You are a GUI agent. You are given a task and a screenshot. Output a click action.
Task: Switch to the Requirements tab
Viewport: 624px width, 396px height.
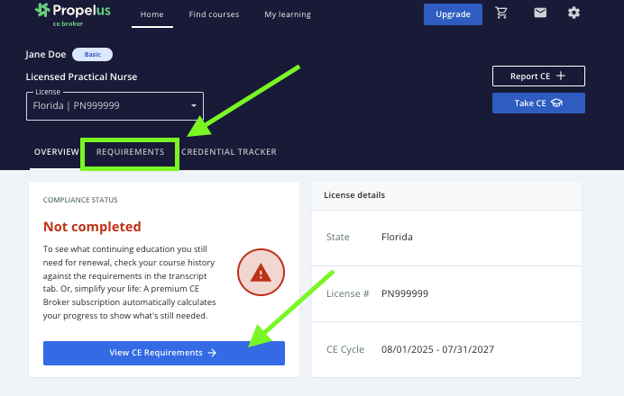(x=131, y=152)
